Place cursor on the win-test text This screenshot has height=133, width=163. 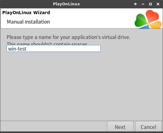coord(17,49)
